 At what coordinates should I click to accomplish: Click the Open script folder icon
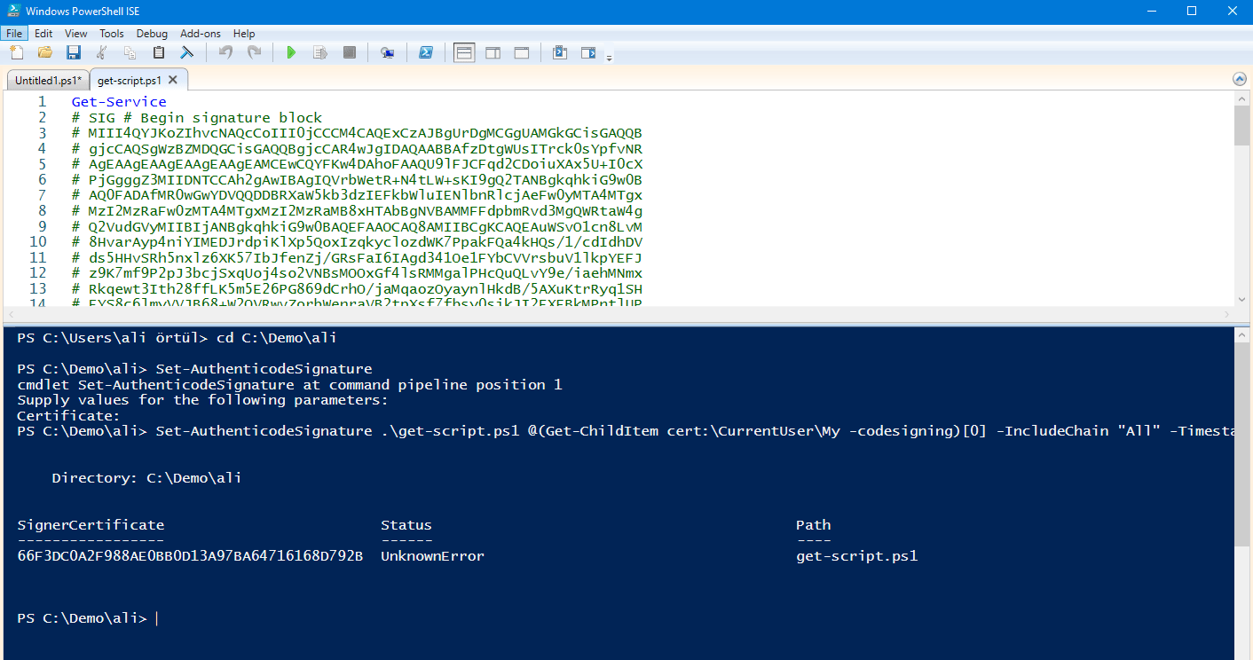(44, 53)
